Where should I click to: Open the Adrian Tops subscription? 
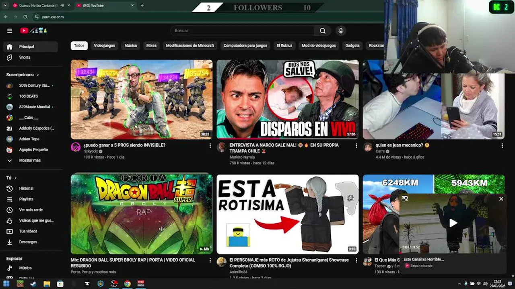click(31, 139)
